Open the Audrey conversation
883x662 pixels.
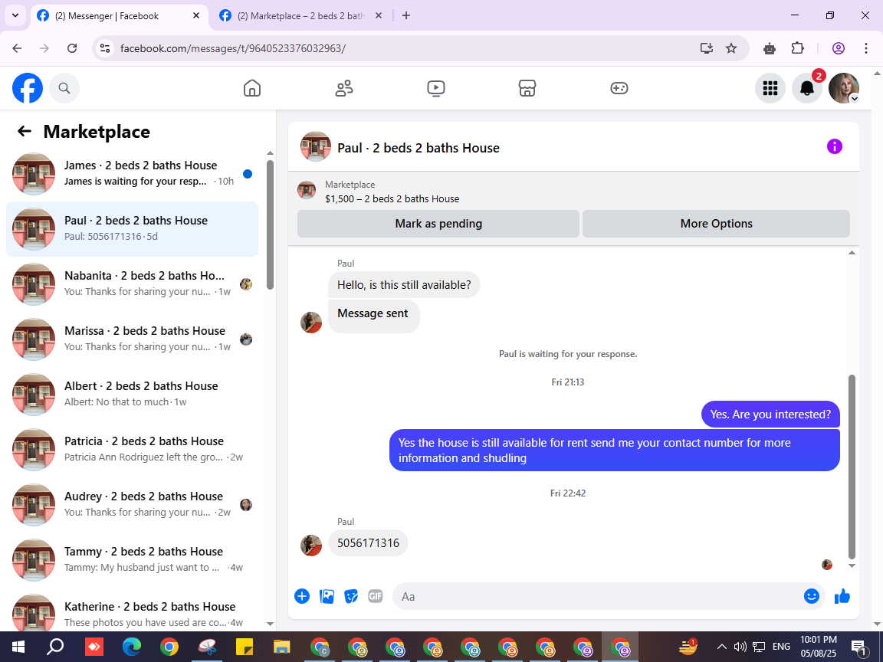click(132, 504)
